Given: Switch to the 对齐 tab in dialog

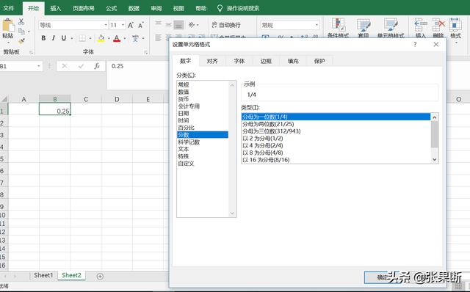Looking at the screenshot, I should pos(212,61).
